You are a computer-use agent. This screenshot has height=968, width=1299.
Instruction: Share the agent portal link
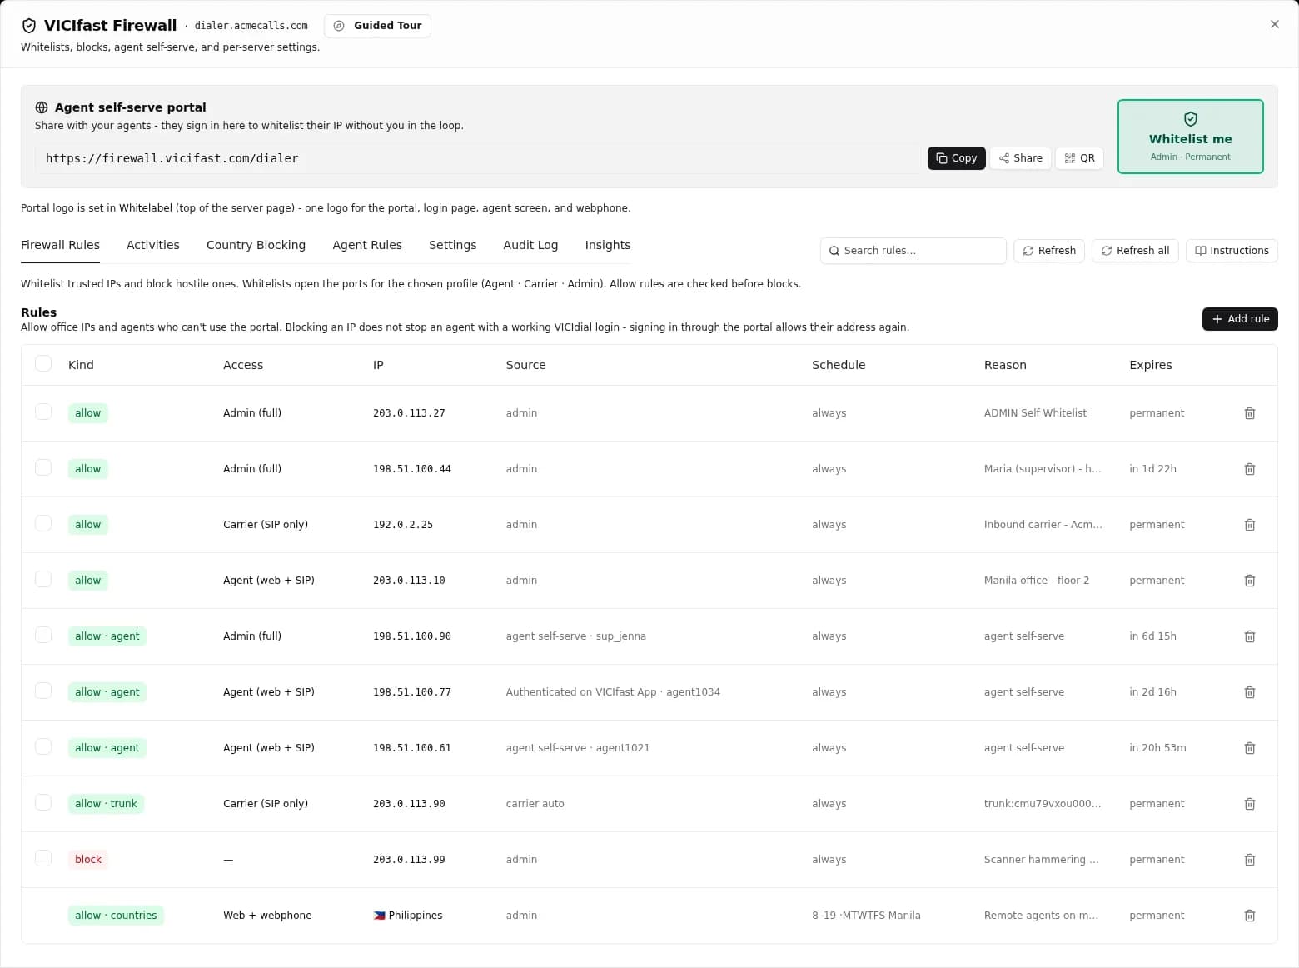point(1020,158)
